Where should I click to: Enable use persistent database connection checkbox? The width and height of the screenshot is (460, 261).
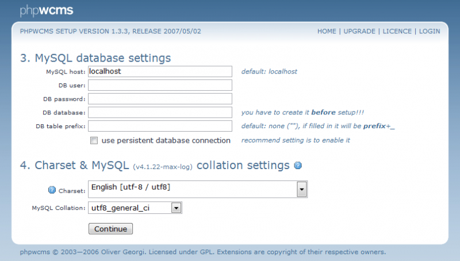coord(94,140)
